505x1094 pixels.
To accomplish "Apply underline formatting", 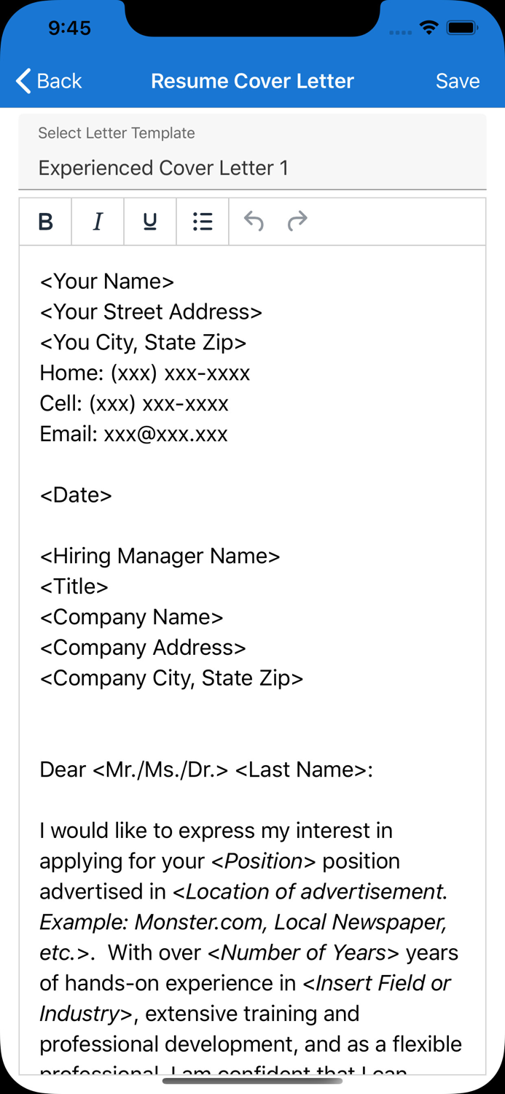I will (150, 222).
